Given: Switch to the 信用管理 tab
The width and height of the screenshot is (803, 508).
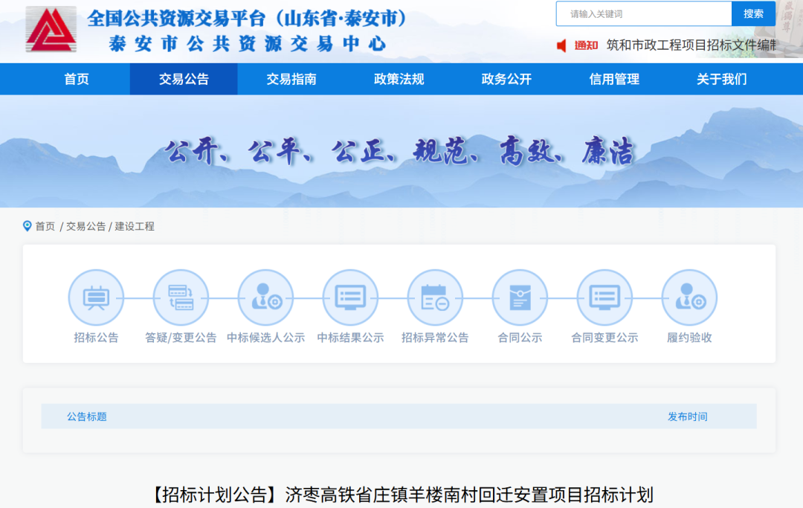Looking at the screenshot, I should click(x=614, y=80).
